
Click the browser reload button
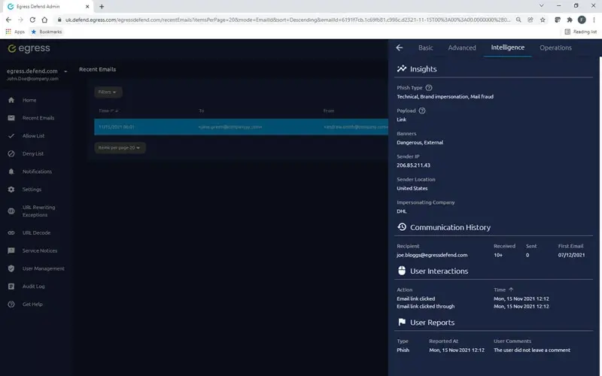(33, 20)
